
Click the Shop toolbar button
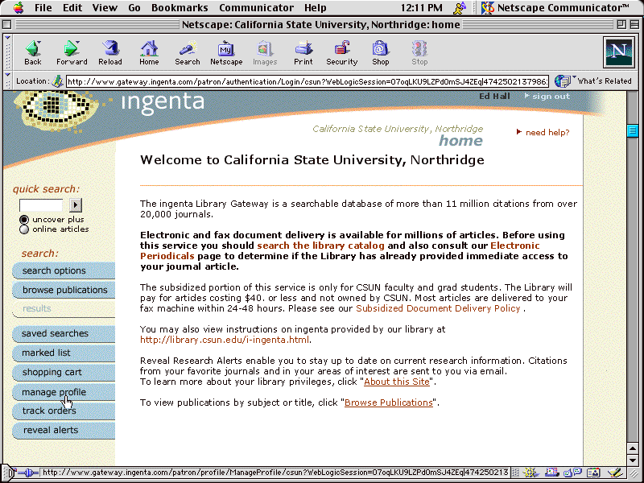click(380, 53)
